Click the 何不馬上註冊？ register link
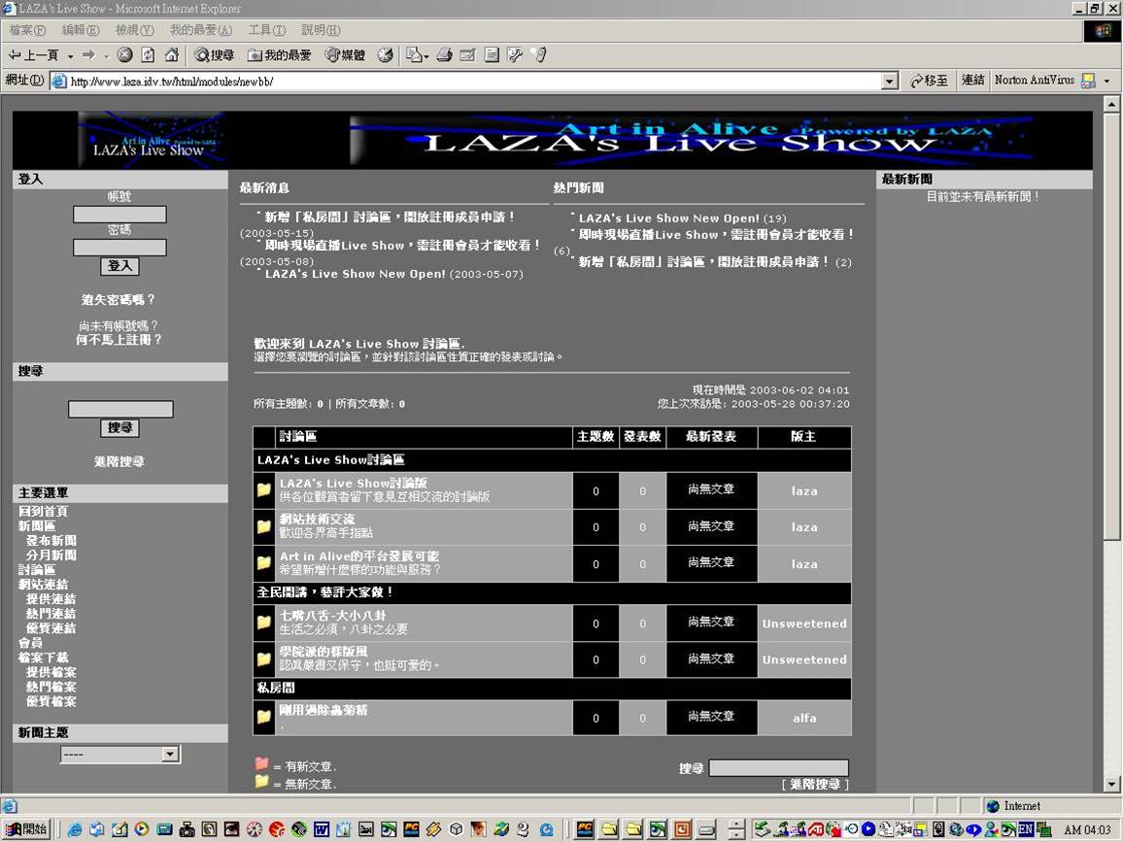Screen dimensions: 1123x842 119,339
